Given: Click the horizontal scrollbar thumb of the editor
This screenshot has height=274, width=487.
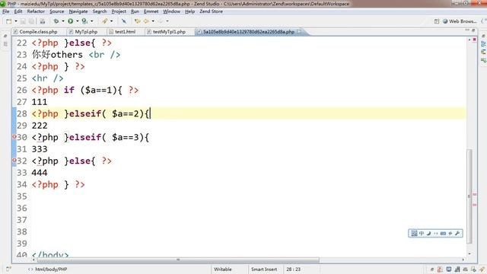Looking at the screenshot, I should [177, 260].
